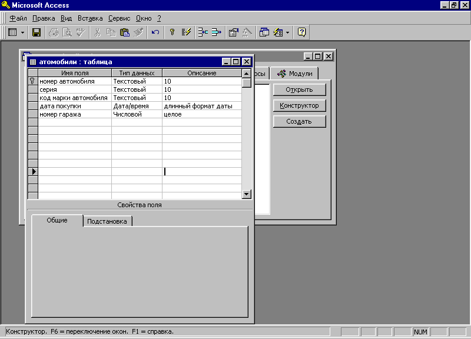Click the Открыть button
Viewport: 471px width, 339px height.
tap(299, 89)
